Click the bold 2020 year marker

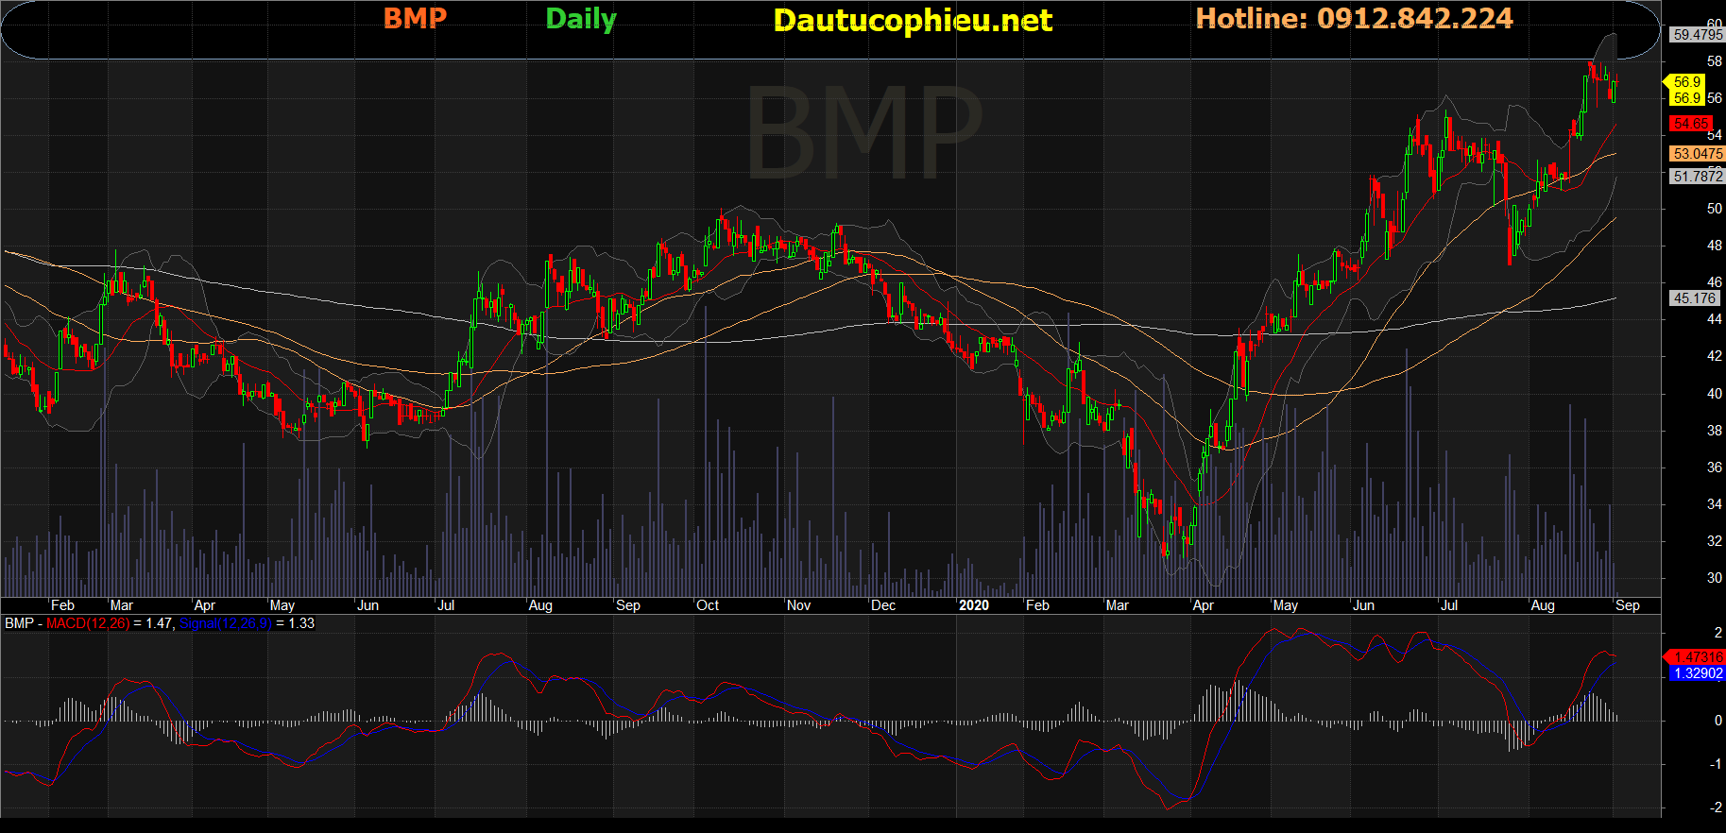coord(973,605)
